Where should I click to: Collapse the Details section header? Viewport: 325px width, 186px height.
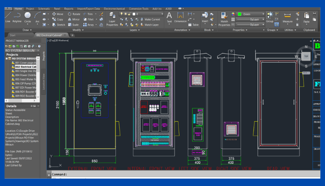click(x=12, y=106)
